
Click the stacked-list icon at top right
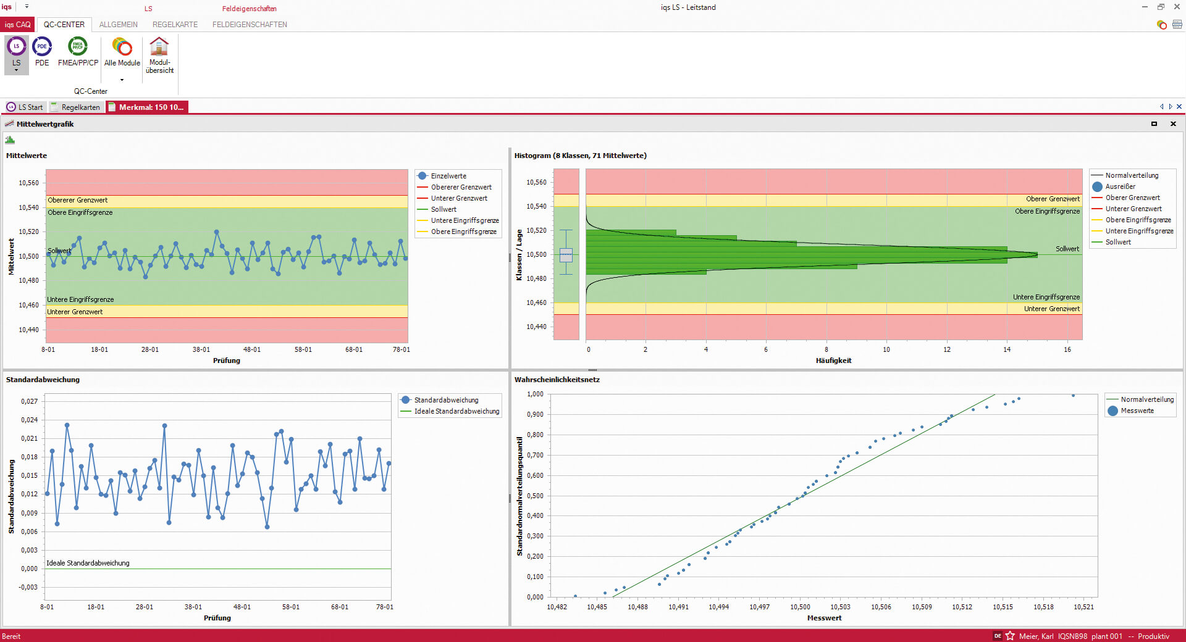click(1177, 25)
